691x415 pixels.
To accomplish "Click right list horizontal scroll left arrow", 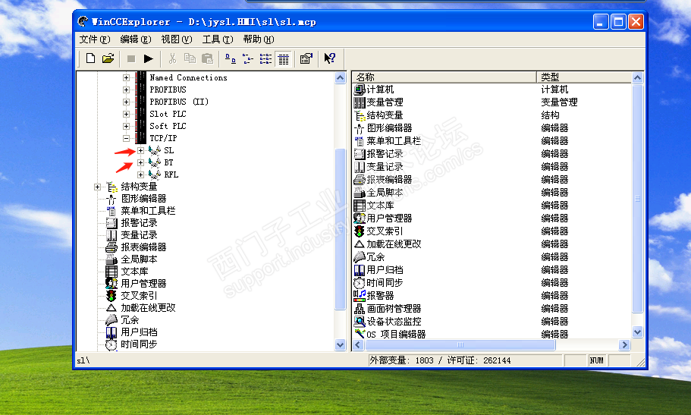I will (358, 345).
